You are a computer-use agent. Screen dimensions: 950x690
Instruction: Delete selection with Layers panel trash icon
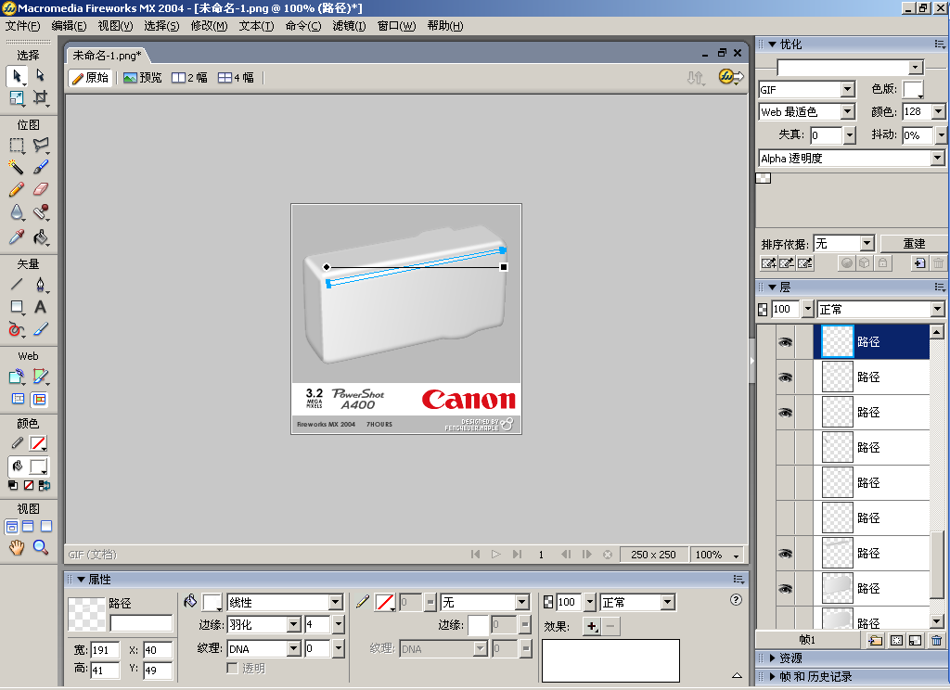click(x=937, y=640)
